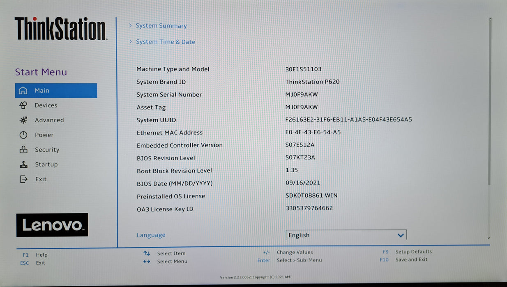Click the up-down arrows Select Item icon
Screen dimensions: 507x287
pos(147,253)
